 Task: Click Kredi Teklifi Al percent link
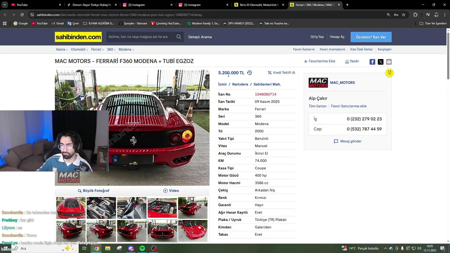click(281, 73)
